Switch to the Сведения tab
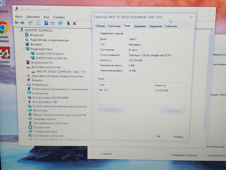The image size is (226, 170). point(155,26)
